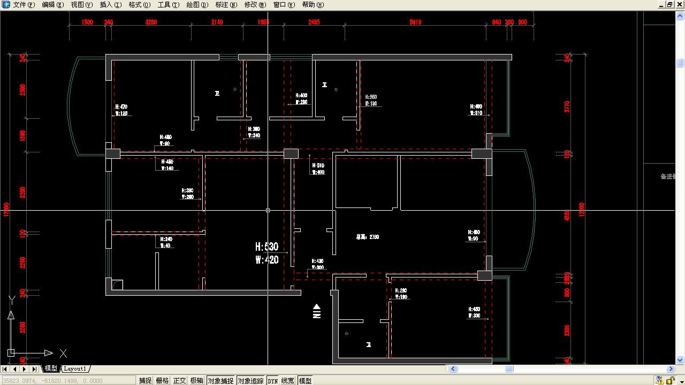Open the 修改(M) menu
Image resolution: width=685 pixels, height=385 pixels.
[255, 5]
